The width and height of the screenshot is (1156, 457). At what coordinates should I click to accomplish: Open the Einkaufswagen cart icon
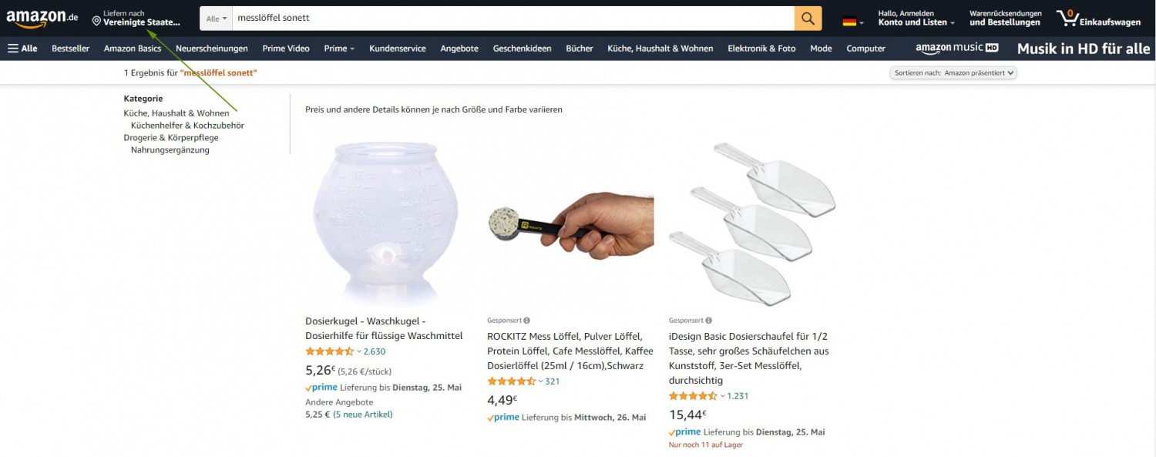pos(1098,18)
